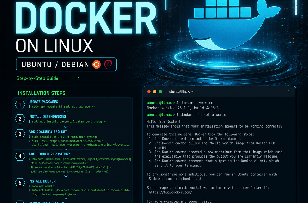Click the ON LINUX subtitle

pos(54,45)
